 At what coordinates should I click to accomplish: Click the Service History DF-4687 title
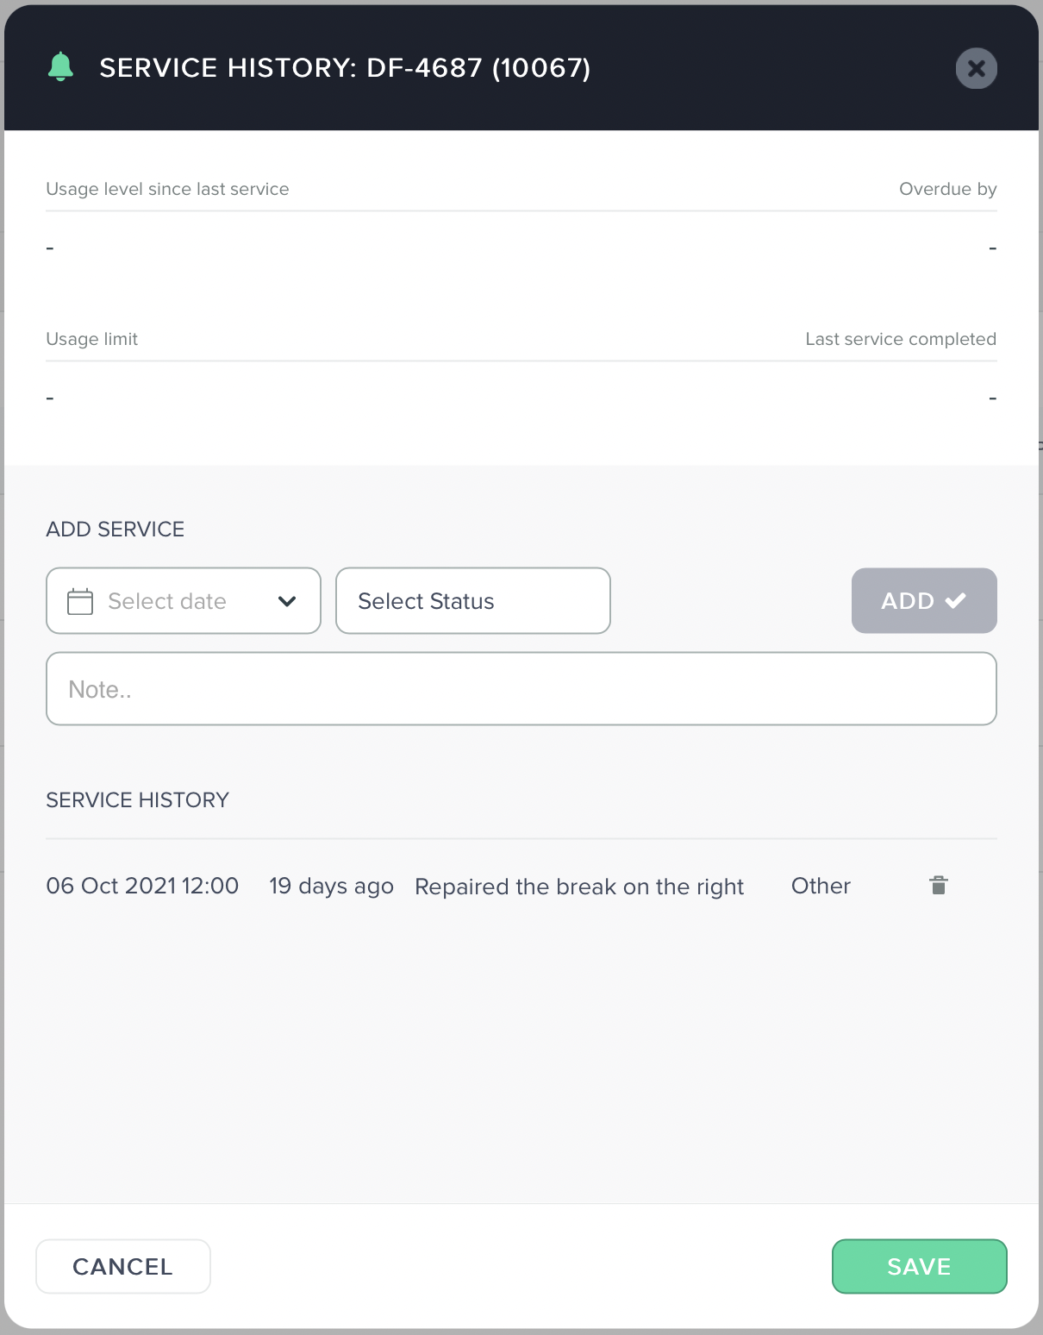point(345,68)
